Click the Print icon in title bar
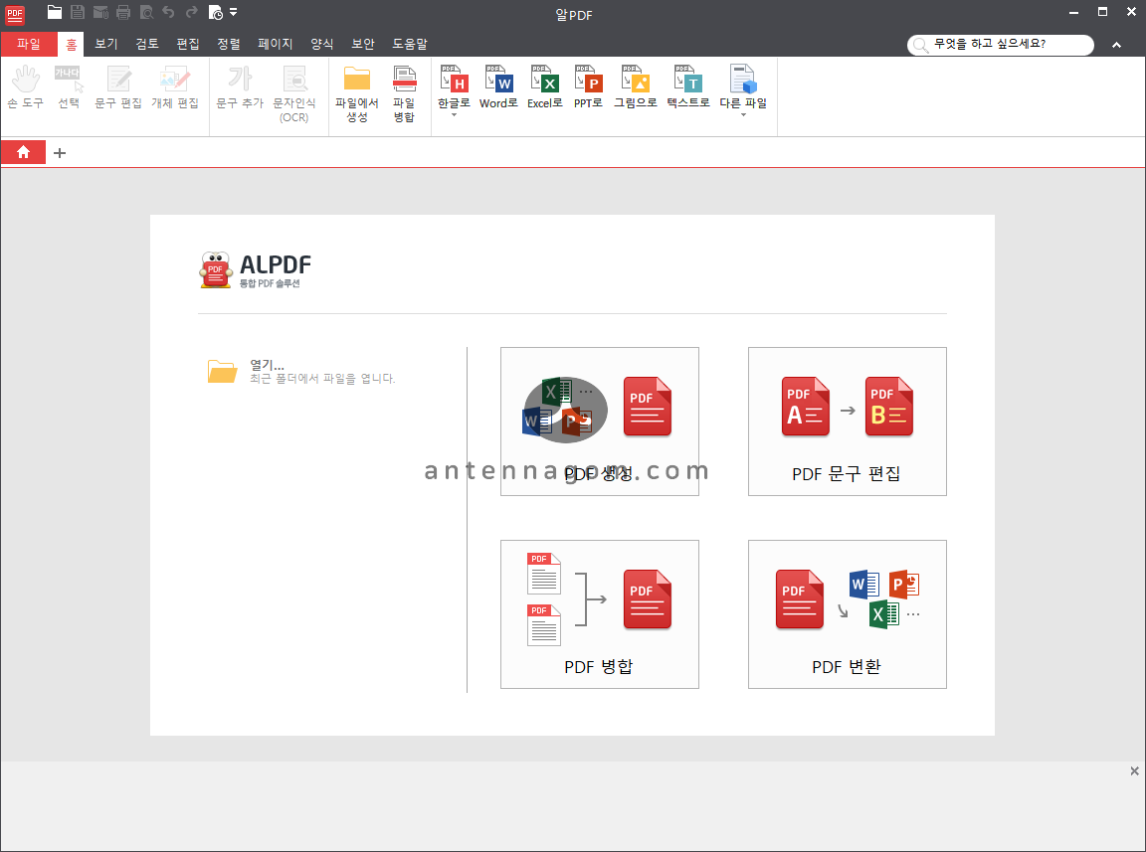Screen dimensions: 1146x852 (x=123, y=12)
